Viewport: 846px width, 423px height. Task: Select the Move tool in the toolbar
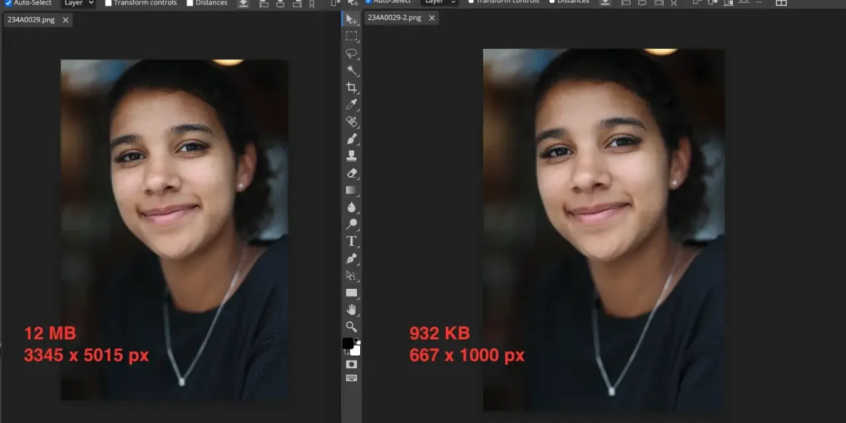click(x=352, y=19)
